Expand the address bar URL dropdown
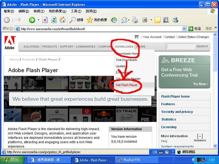The height and width of the screenshot is (164, 219). pyautogui.click(x=185, y=28)
